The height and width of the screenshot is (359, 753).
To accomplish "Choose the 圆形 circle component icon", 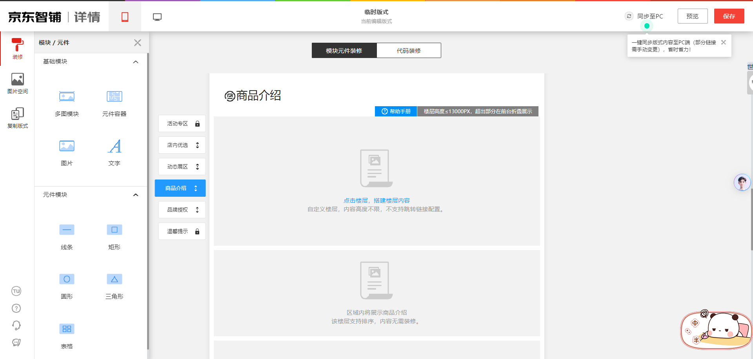I will tap(67, 279).
